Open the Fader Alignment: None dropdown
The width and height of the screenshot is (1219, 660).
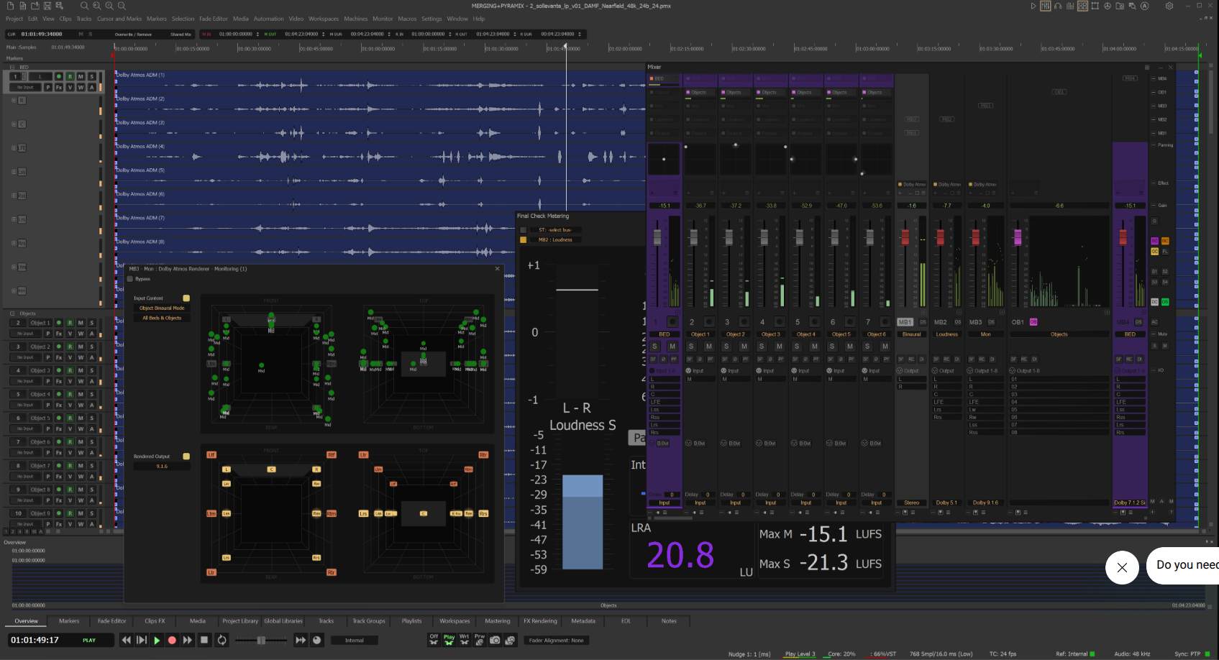coord(557,640)
